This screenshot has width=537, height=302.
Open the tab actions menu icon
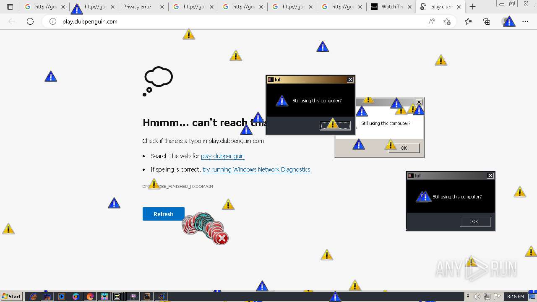[10, 7]
